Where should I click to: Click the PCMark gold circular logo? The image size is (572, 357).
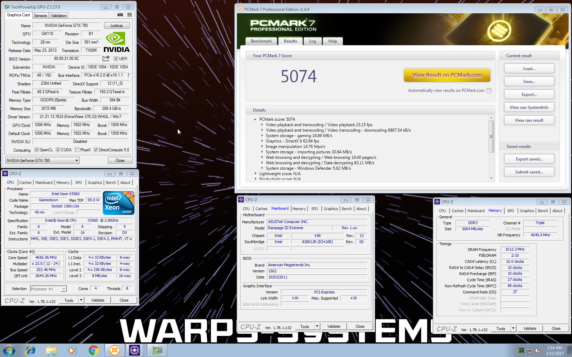499,31
